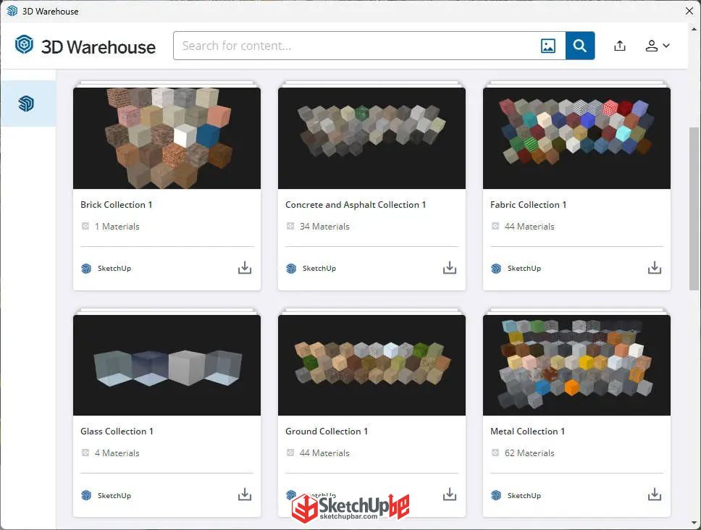Download Glass Collection 1
701x530 pixels.
[245, 495]
